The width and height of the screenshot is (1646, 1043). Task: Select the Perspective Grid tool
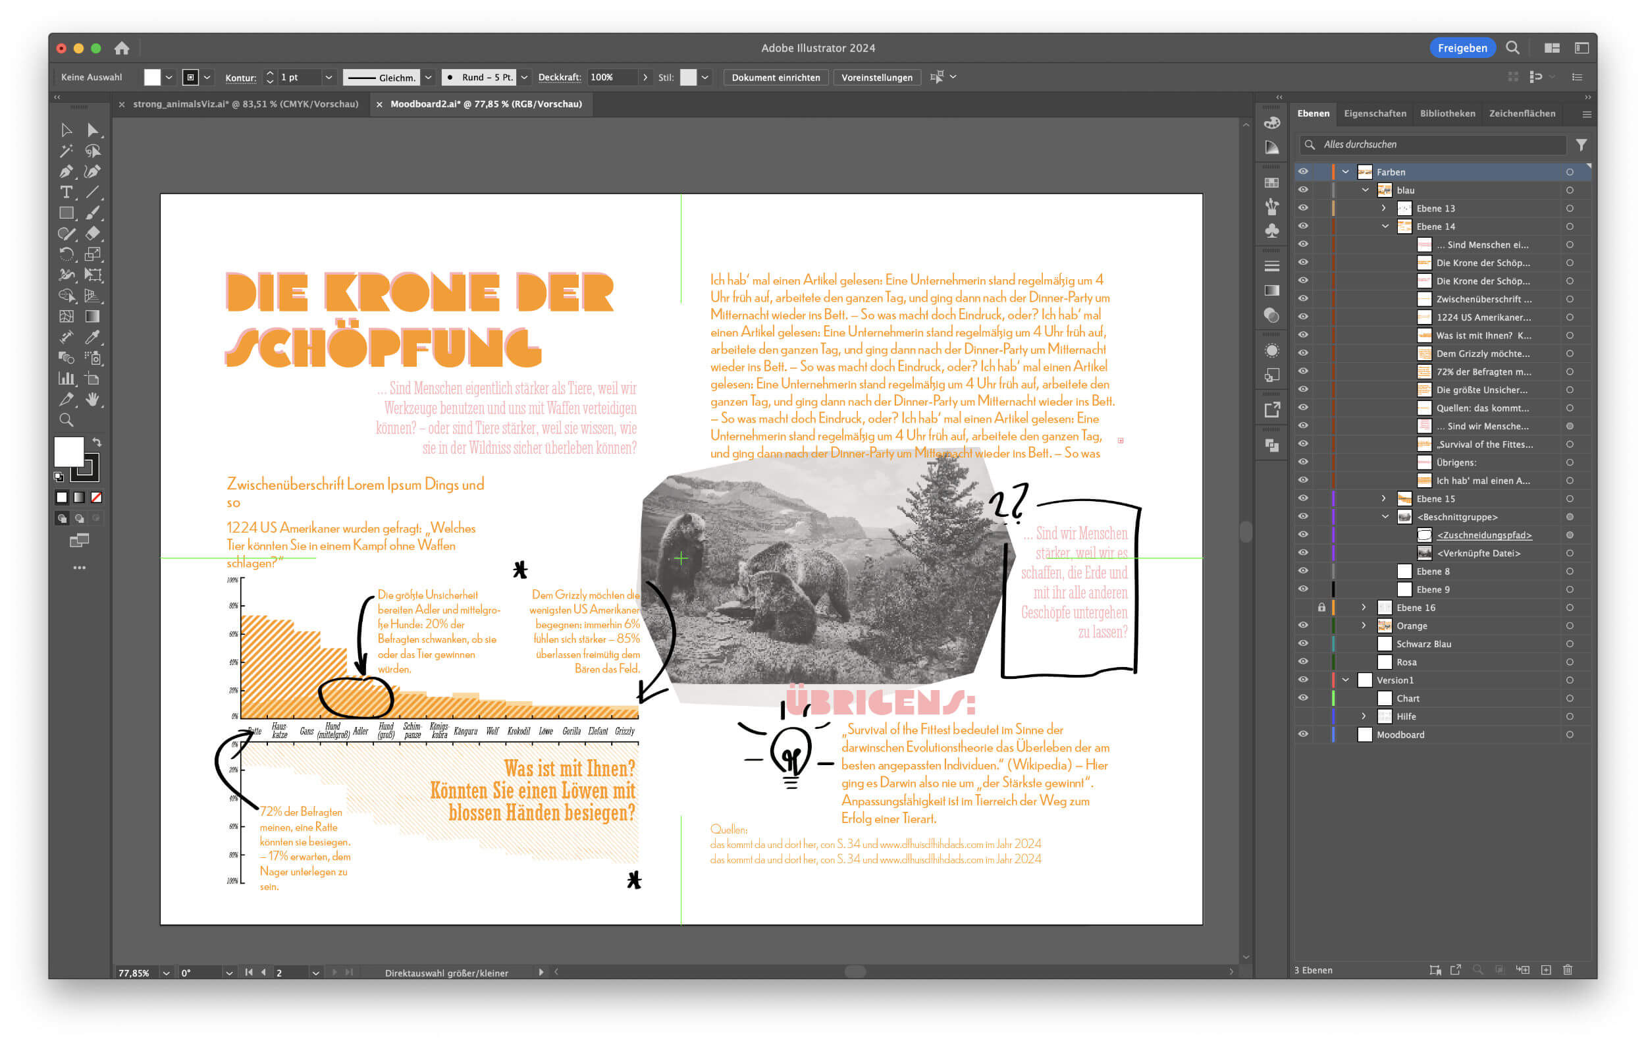coord(92,295)
